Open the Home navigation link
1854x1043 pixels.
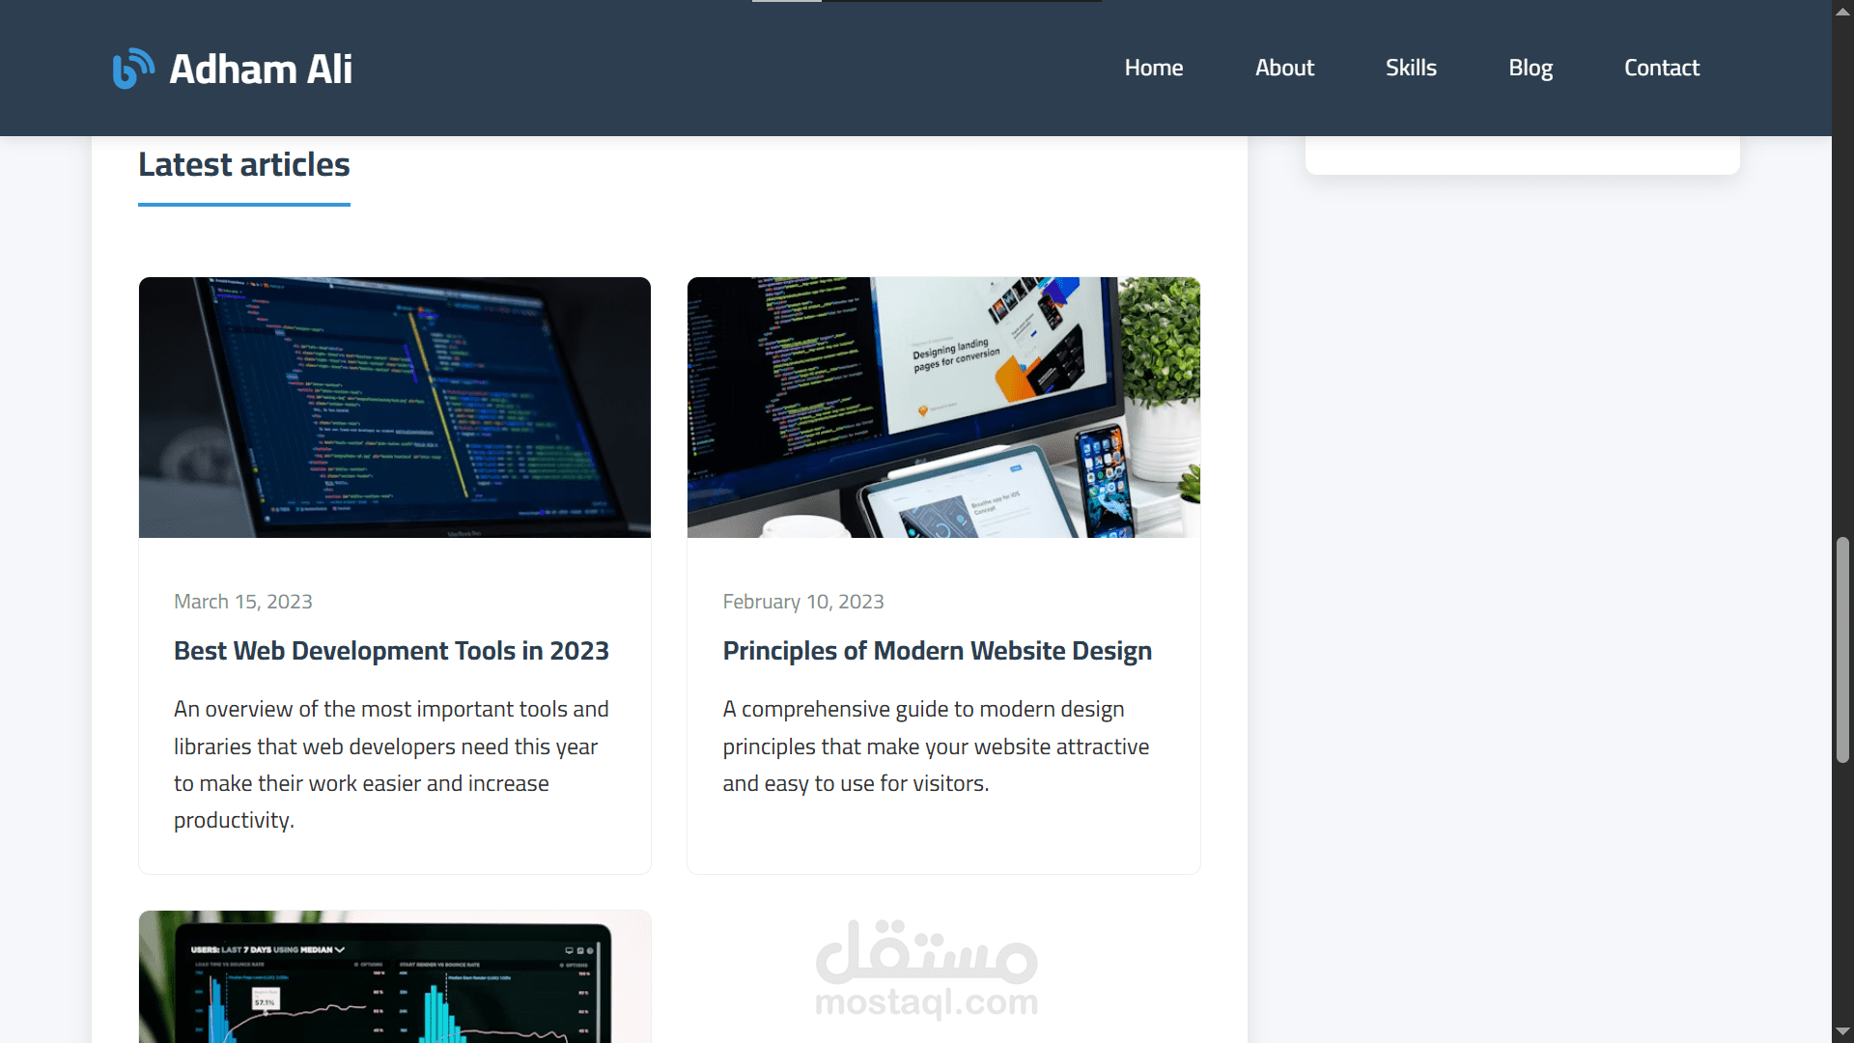tap(1153, 68)
